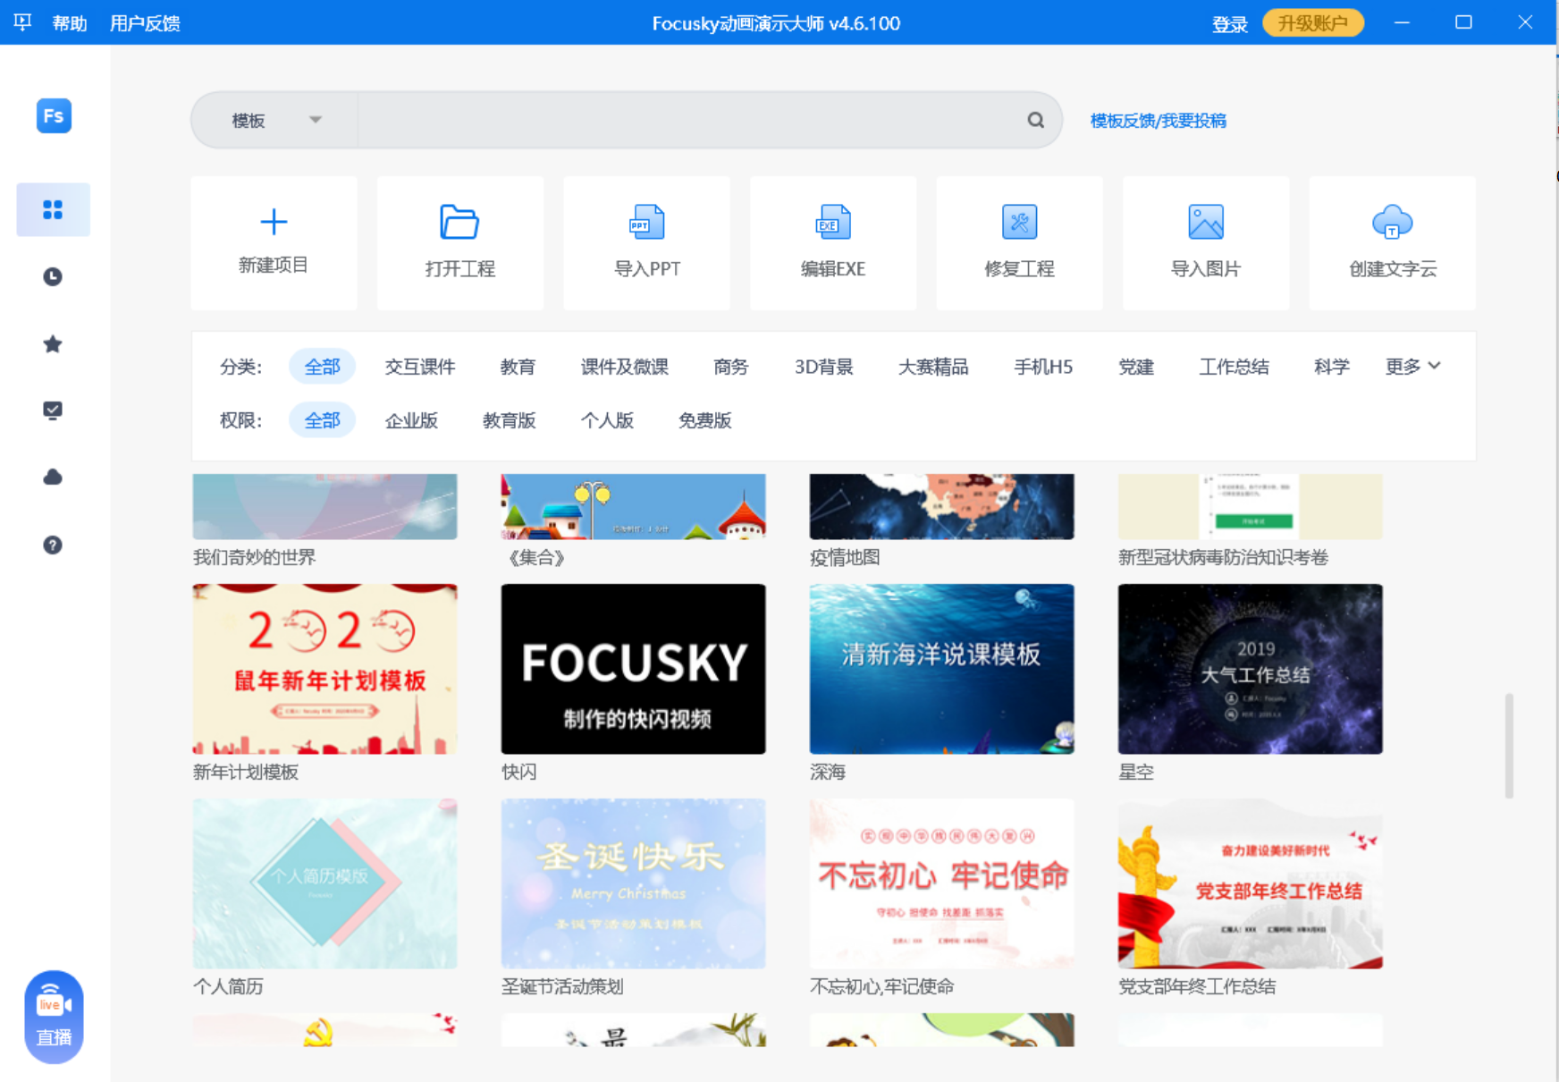Viewport: 1559px width, 1082px height.
Task: Click the 升级账户 upgrade button
Action: [1313, 22]
